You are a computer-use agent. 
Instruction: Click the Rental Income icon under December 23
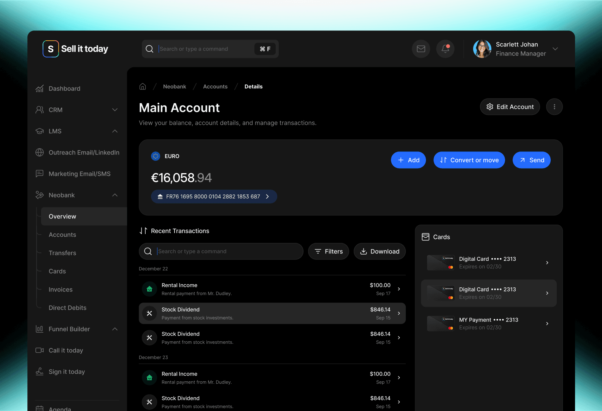(x=149, y=378)
